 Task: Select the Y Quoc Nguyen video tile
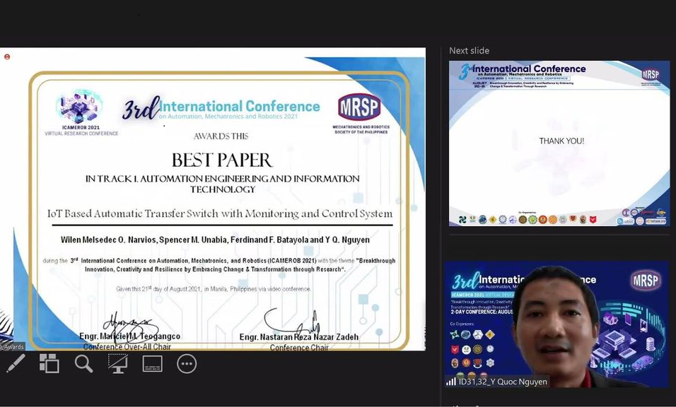[556, 324]
